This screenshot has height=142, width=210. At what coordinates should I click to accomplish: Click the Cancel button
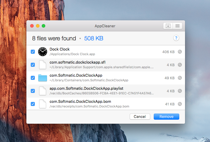pos(140,116)
